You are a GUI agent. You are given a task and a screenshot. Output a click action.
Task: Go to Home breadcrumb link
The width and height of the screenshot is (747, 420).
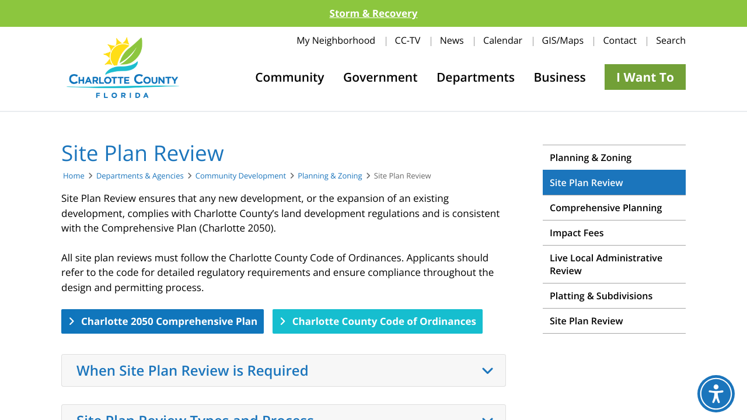click(74, 176)
